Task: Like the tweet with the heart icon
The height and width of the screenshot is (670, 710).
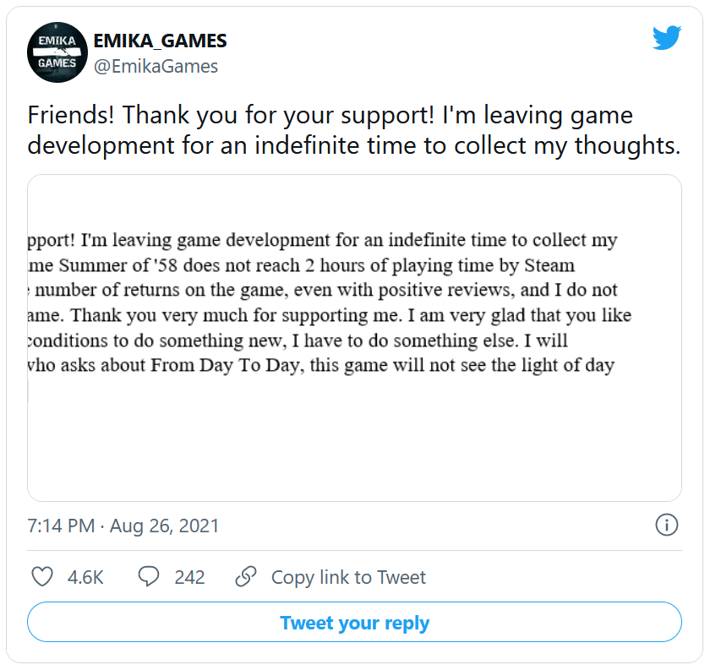Action: [42, 577]
